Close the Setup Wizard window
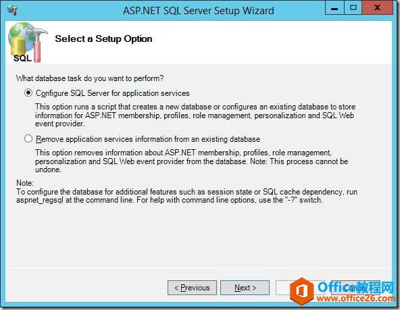 [377, 8]
